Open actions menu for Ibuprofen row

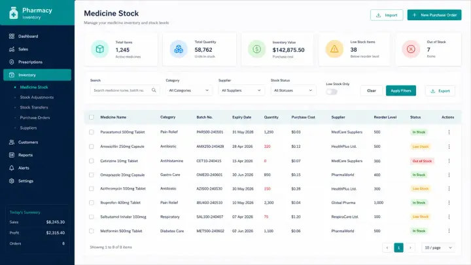click(x=449, y=203)
